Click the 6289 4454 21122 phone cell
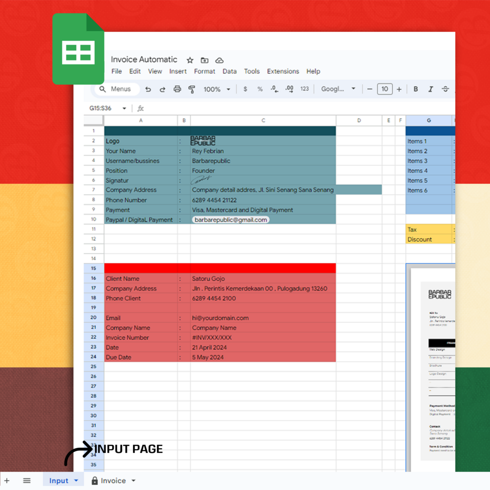Viewport: 490px width, 490px height. tap(263, 200)
